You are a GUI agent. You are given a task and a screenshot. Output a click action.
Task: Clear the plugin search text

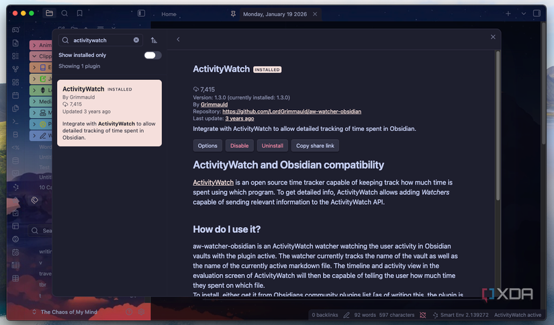pyautogui.click(x=136, y=40)
